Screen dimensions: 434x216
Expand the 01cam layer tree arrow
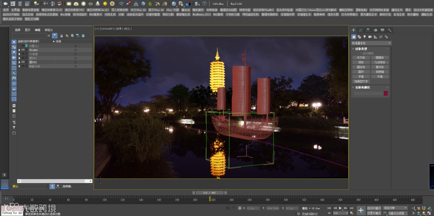pyautogui.click(x=19, y=50)
